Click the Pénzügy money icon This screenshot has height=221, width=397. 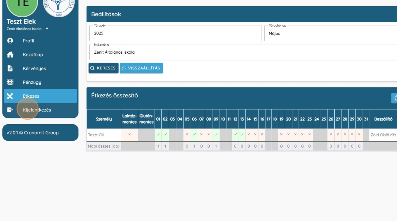coord(10,82)
